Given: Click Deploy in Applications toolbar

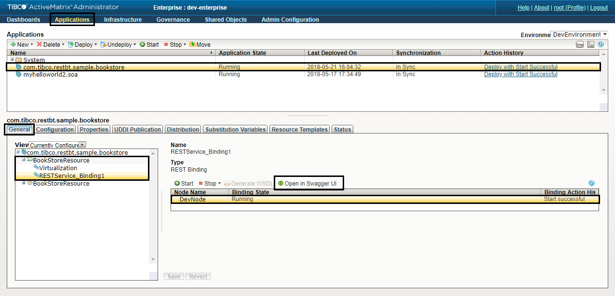Looking at the screenshot, I should 80,44.
